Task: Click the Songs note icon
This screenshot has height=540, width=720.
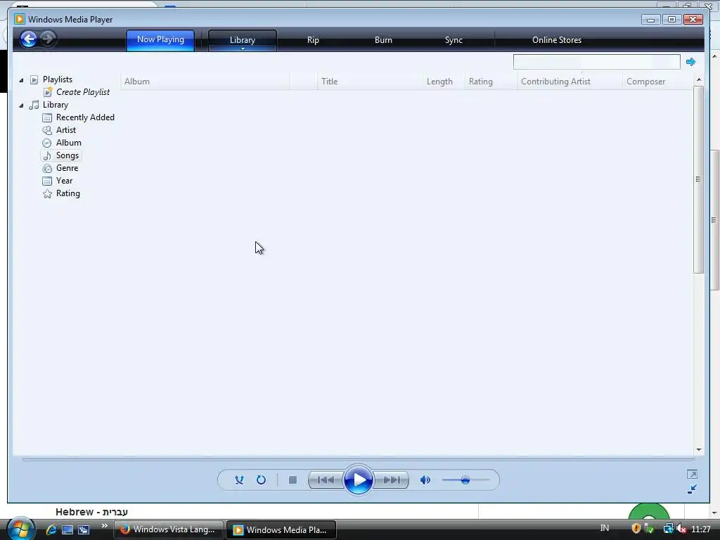Action: 47,156
